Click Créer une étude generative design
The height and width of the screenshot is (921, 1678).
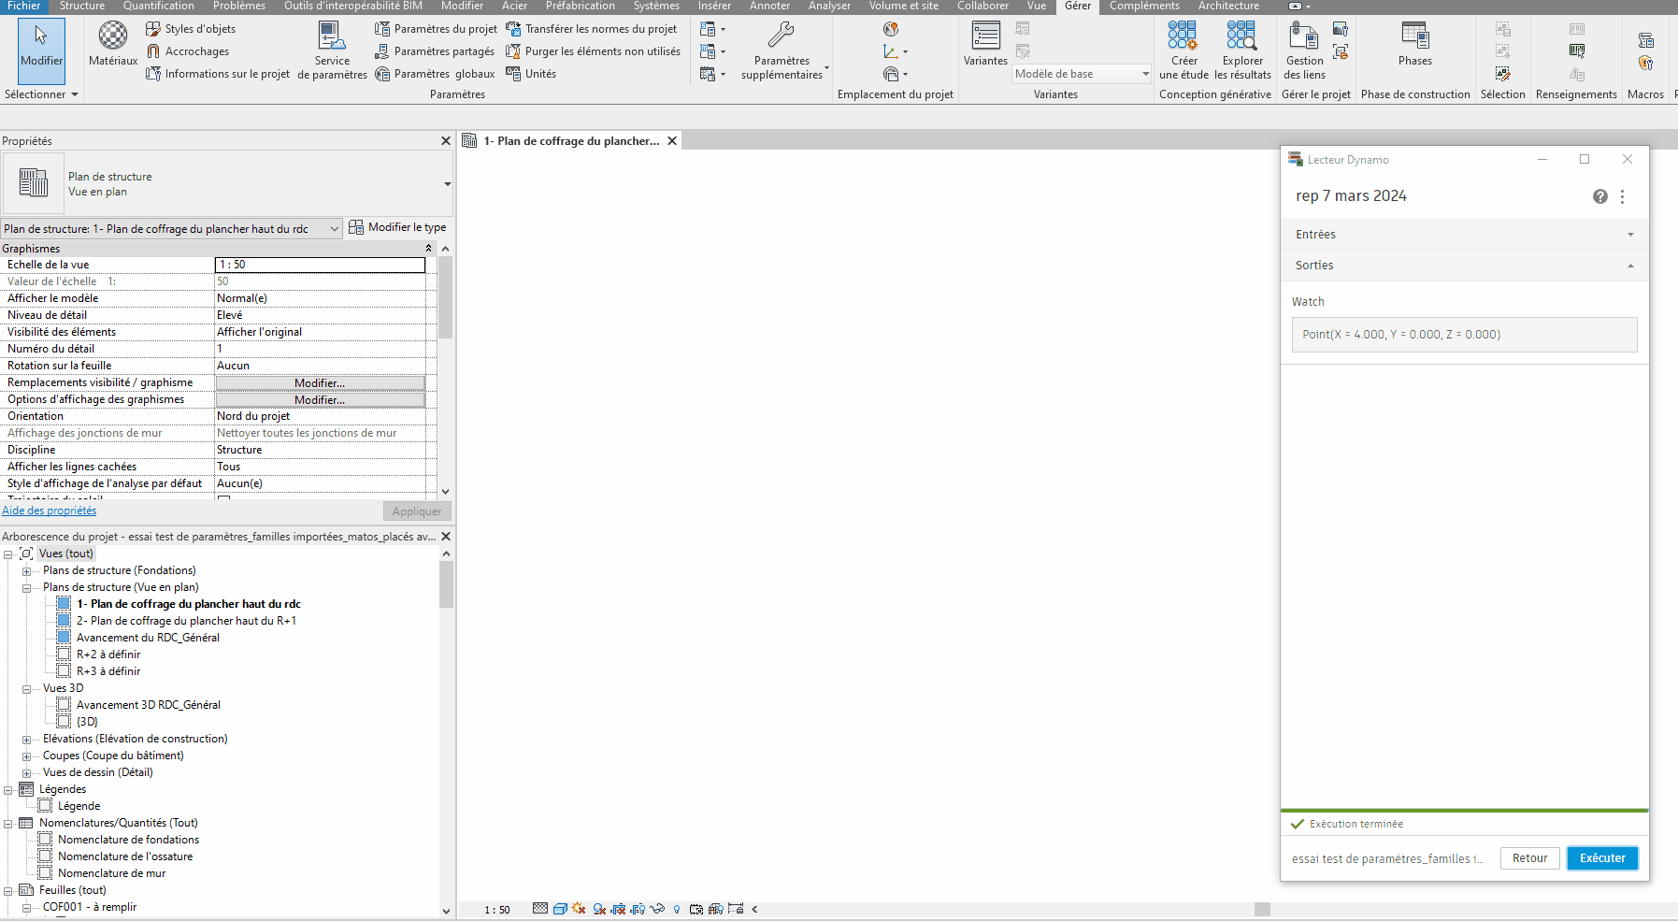[1183, 50]
